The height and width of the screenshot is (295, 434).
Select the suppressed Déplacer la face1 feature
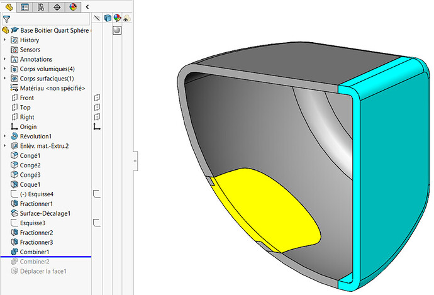pos(43,271)
